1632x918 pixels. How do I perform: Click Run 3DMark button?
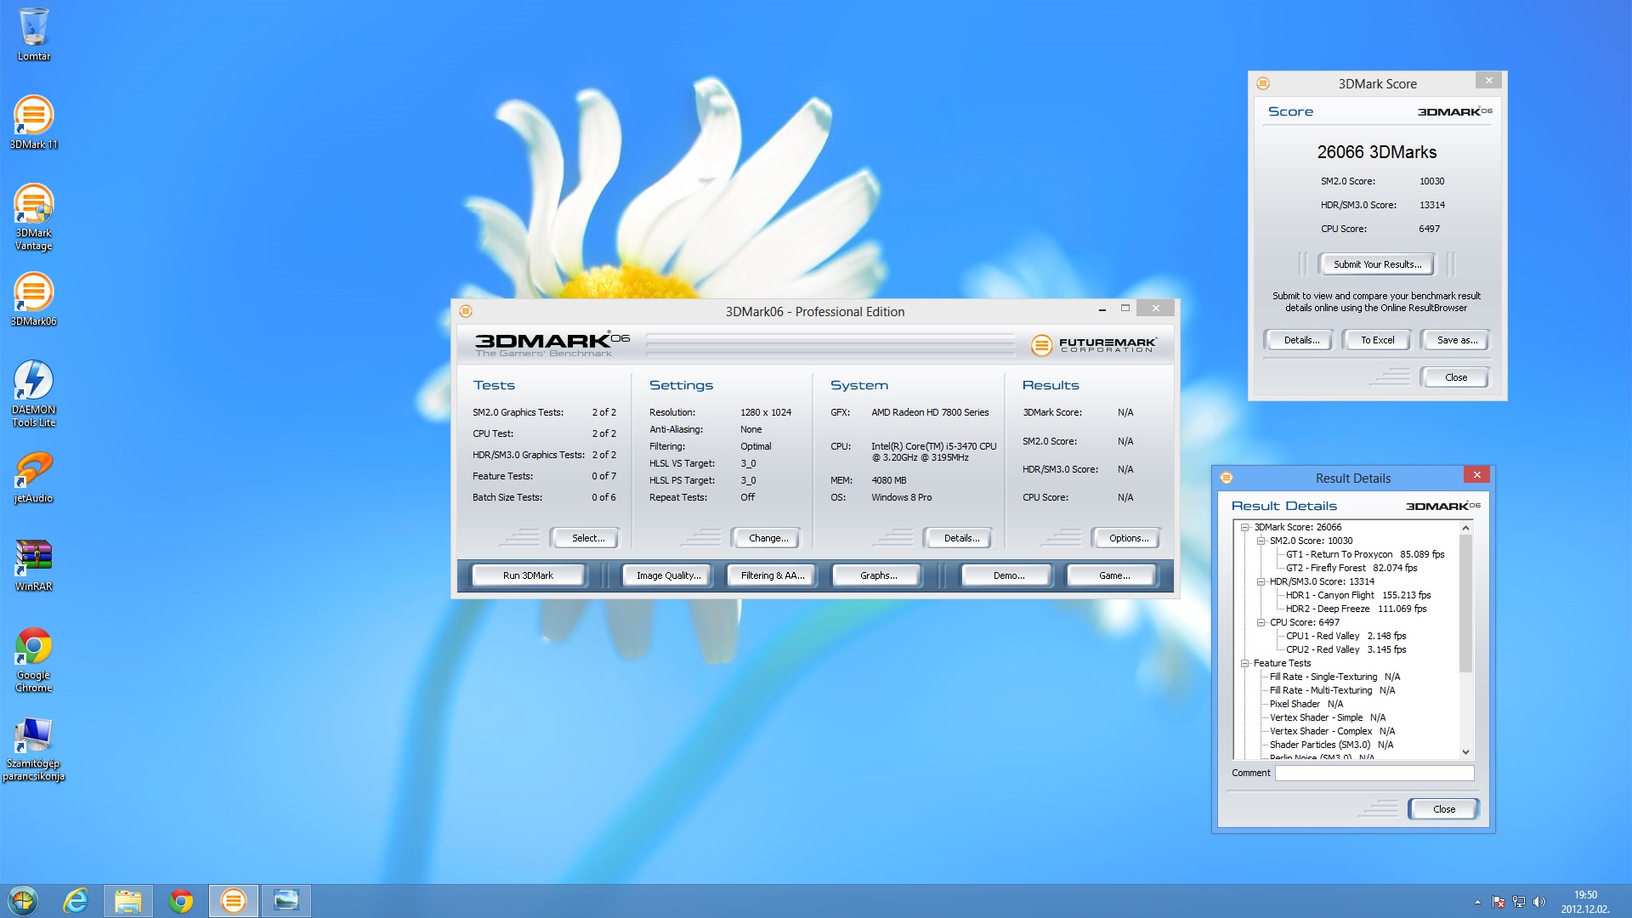(x=528, y=575)
